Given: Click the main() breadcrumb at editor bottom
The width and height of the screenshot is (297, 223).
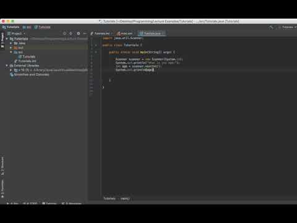Looking at the screenshot, I should coord(125,198).
